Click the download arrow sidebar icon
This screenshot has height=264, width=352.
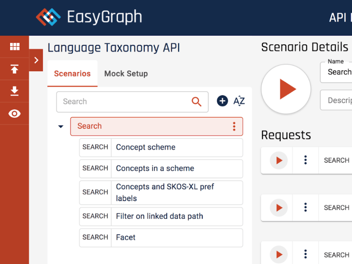(x=14, y=91)
